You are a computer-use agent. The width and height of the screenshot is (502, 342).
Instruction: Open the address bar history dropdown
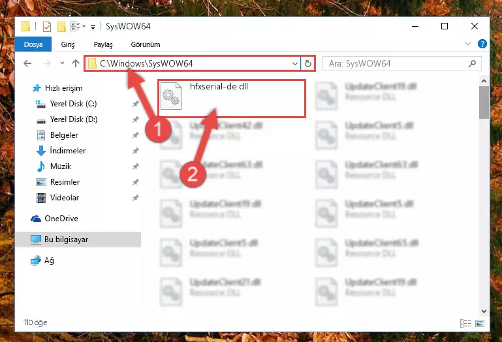[295, 63]
